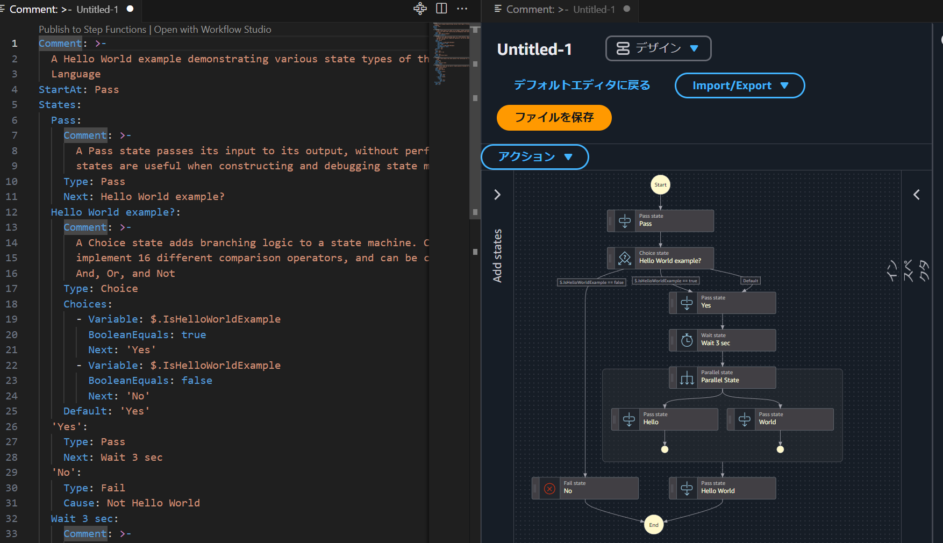
Task: Click the World pass state icon
Action: (x=745, y=419)
